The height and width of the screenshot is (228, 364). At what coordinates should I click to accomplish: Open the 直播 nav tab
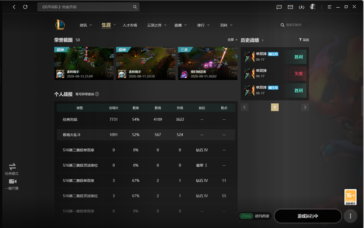[178, 25]
